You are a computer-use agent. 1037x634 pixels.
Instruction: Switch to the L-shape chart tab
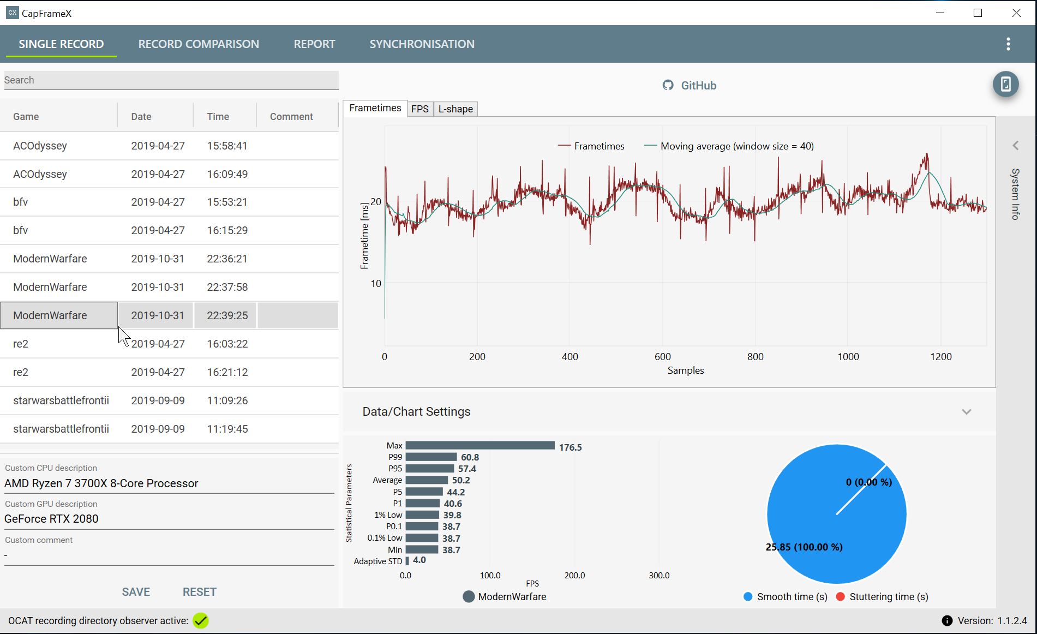[455, 109]
